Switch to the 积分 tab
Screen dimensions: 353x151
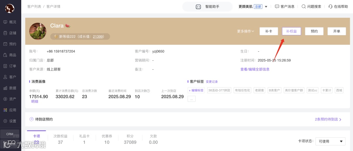[x=130, y=139]
